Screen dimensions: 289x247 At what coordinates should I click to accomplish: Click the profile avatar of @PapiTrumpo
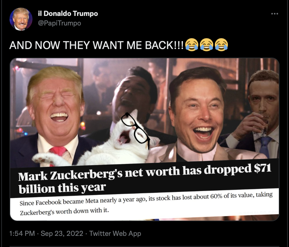[21, 19]
